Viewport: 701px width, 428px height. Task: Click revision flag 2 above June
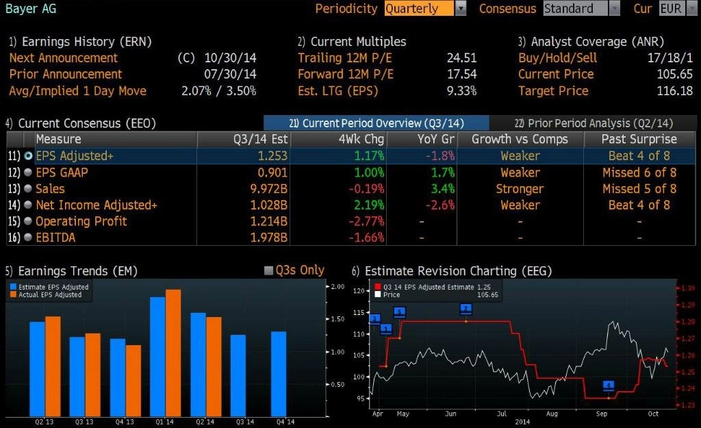[466, 309]
